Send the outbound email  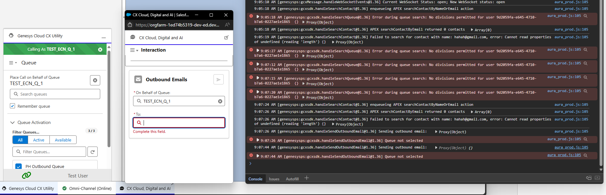[219, 79]
